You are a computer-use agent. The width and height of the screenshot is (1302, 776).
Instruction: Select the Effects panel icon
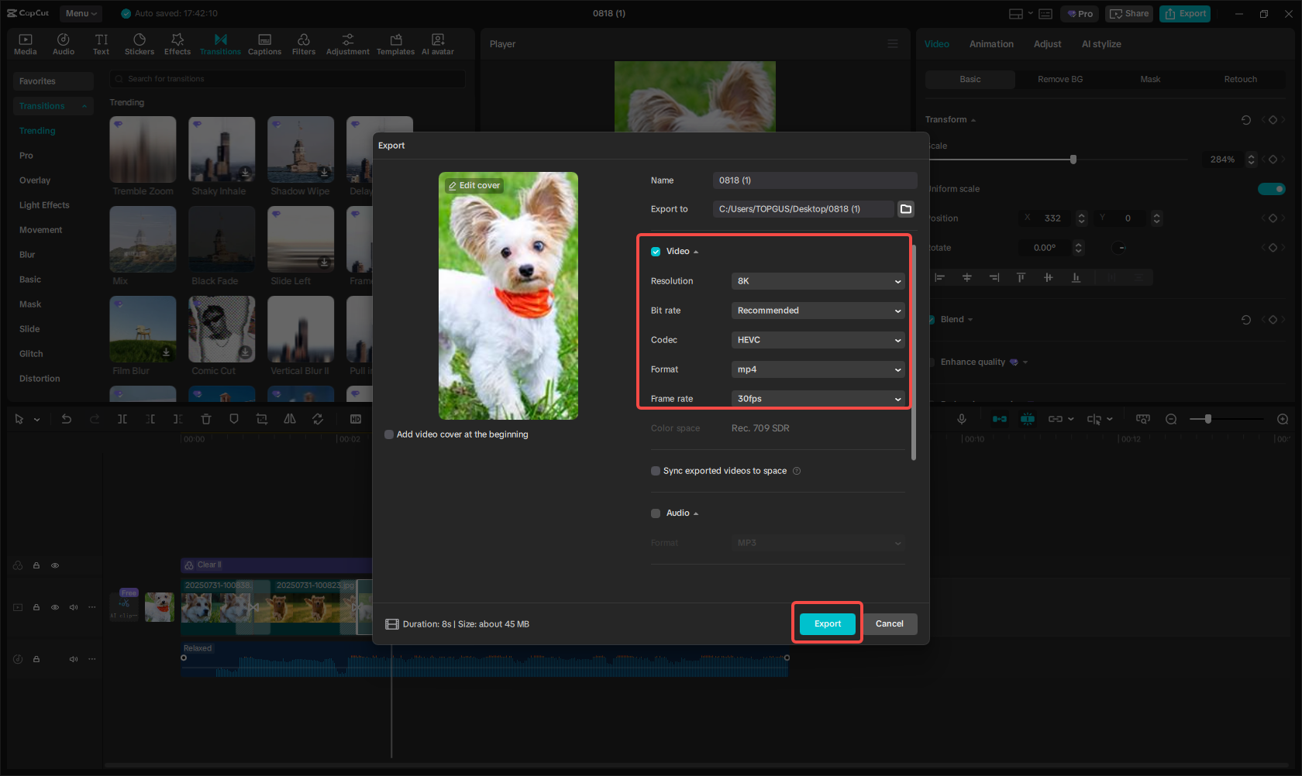tap(177, 43)
